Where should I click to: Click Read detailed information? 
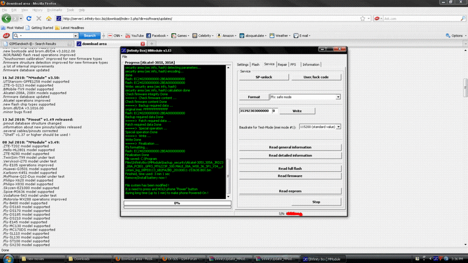click(x=290, y=155)
